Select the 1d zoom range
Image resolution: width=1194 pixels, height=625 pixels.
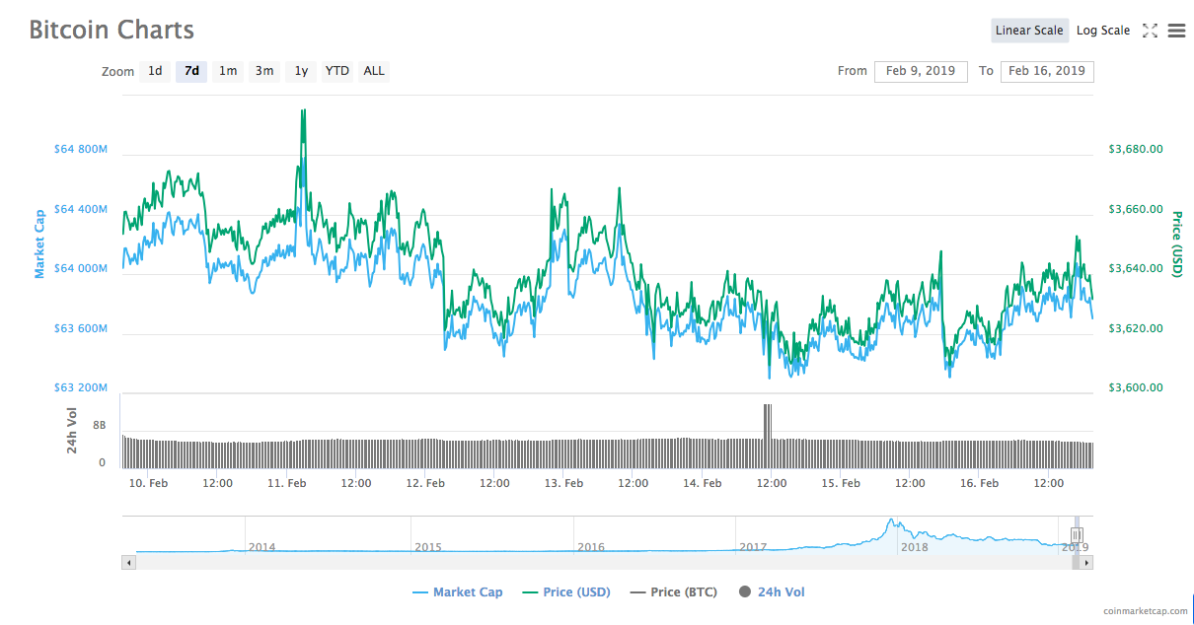154,71
